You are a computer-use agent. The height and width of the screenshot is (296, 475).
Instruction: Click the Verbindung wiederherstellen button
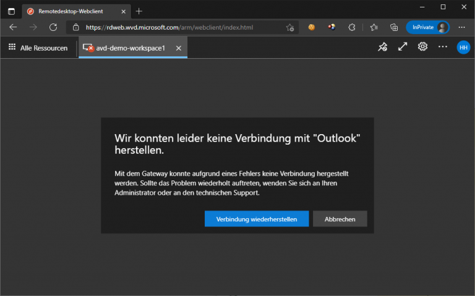257,219
